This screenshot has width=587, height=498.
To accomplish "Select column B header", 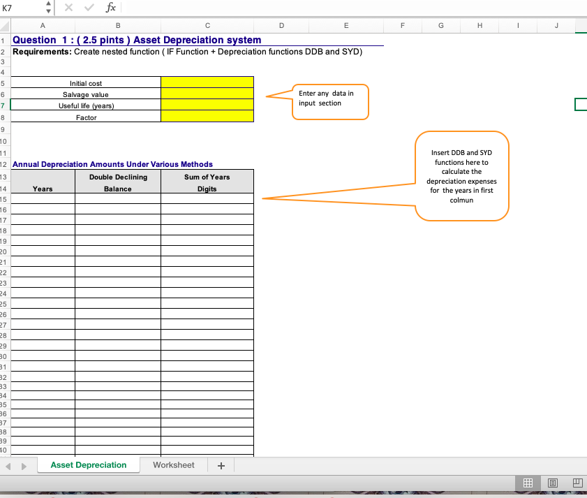I will (x=118, y=25).
